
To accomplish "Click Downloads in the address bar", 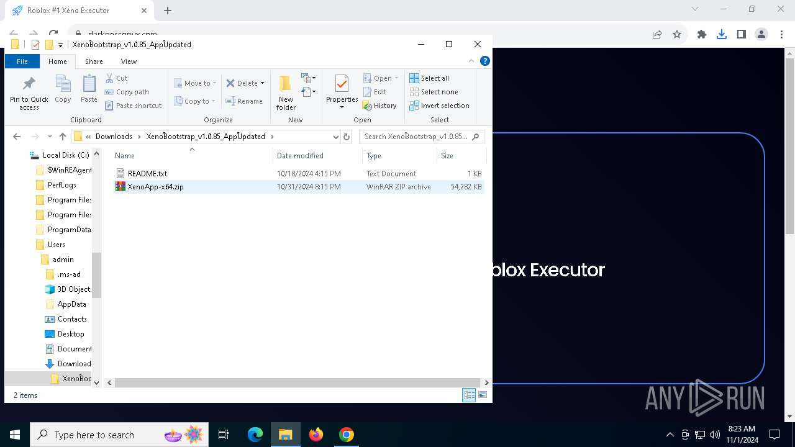I will click(114, 137).
